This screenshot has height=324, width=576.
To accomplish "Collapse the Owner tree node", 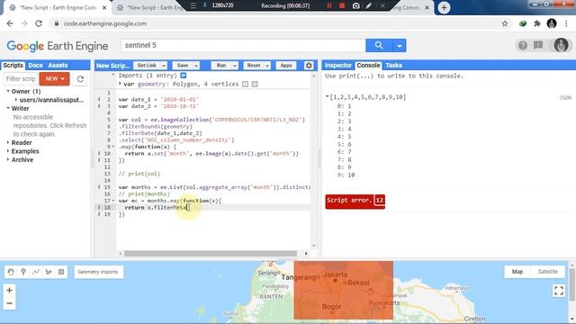I will (8, 91).
